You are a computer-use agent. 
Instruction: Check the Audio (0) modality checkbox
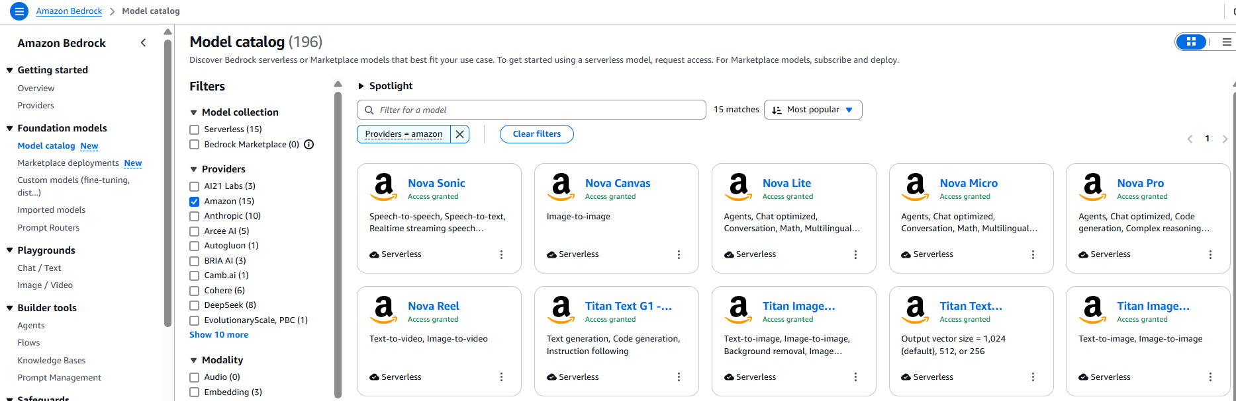click(195, 377)
